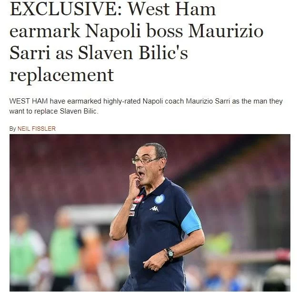Open the NEIL FISSLER author link
Viewport: 299px width, 292px height.
click(x=36, y=129)
